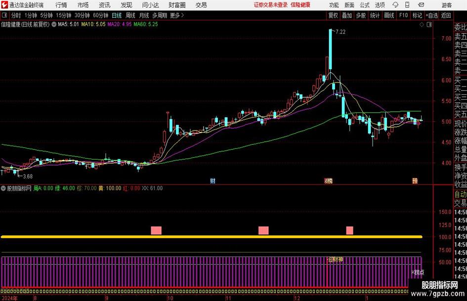Open the 选项 menu
The height and width of the screenshot is (301, 467).
click(380, 5)
